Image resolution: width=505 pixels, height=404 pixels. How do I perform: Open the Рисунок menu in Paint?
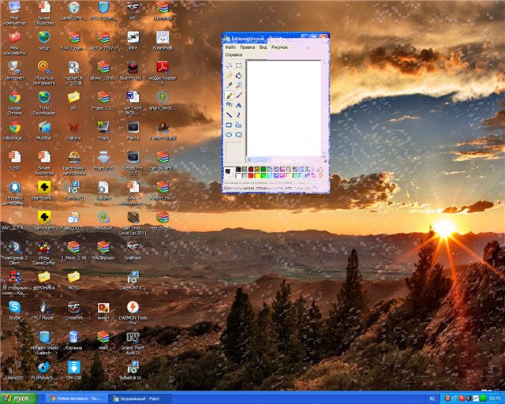pyautogui.click(x=279, y=47)
